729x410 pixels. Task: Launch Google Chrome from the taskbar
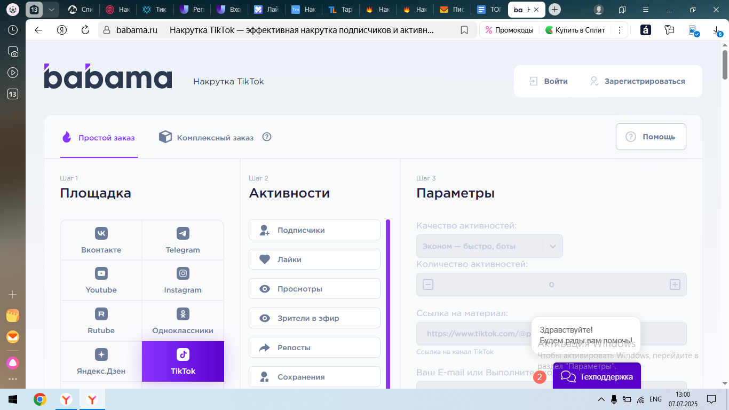[x=40, y=399]
